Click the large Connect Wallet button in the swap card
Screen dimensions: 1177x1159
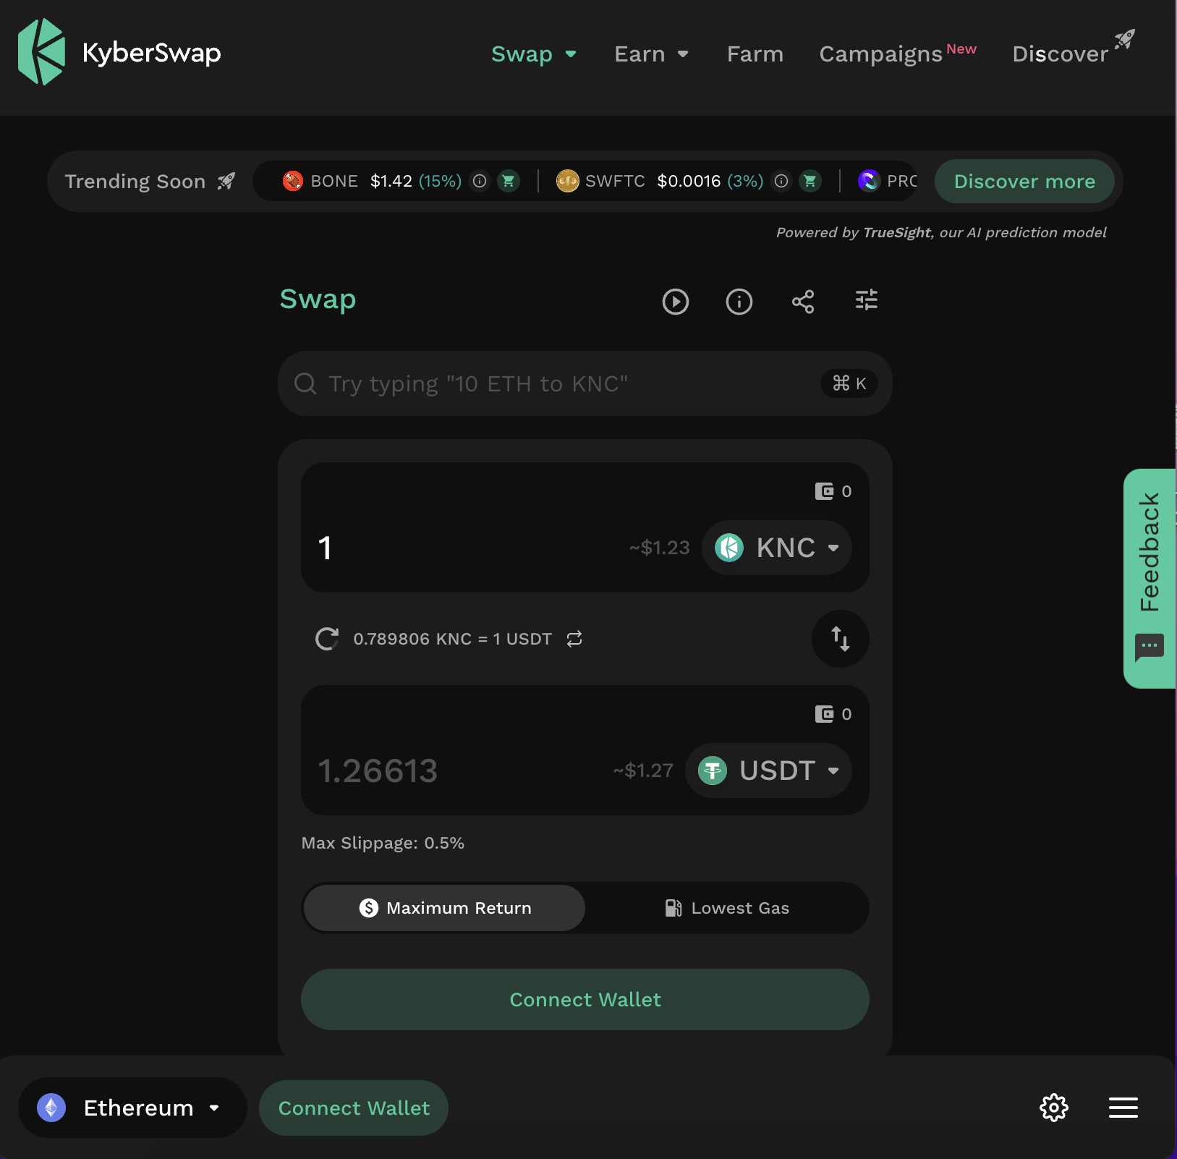(x=585, y=999)
